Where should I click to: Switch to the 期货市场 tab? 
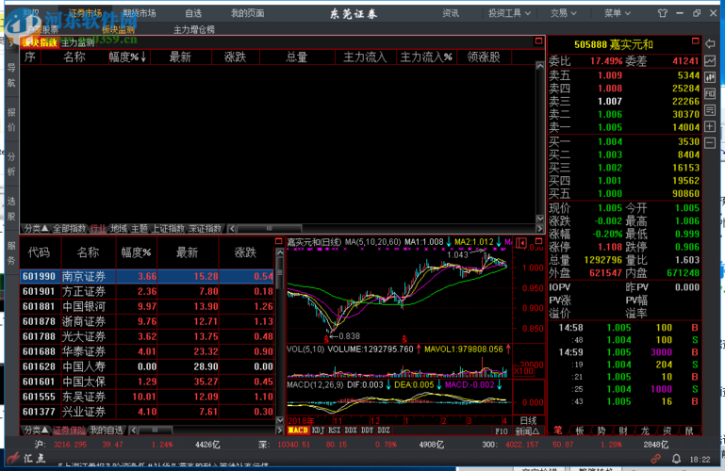click(x=139, y=13)
